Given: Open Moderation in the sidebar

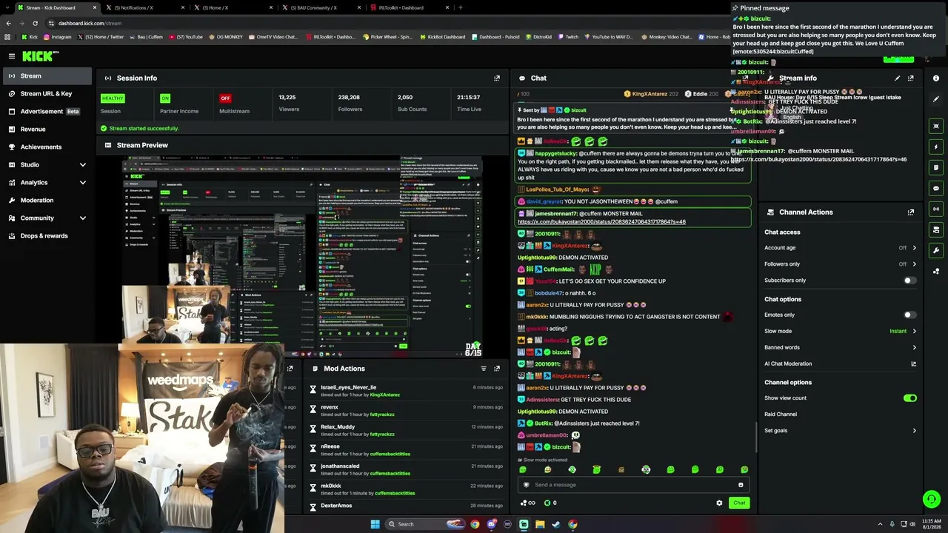Looking at the screenshot, I should coord(47,200).
